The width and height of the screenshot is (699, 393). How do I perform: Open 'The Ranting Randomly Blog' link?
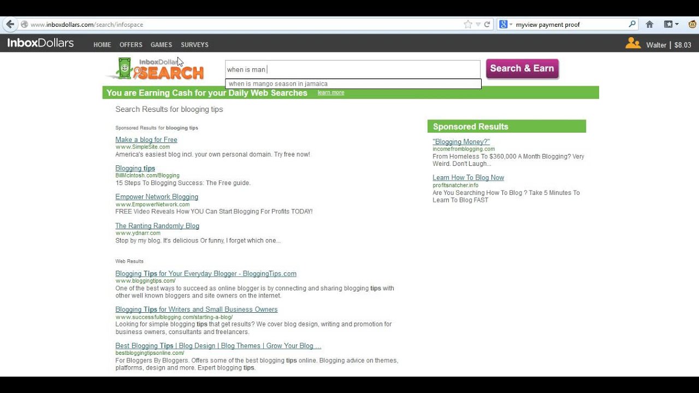click(x=157, y=226)
